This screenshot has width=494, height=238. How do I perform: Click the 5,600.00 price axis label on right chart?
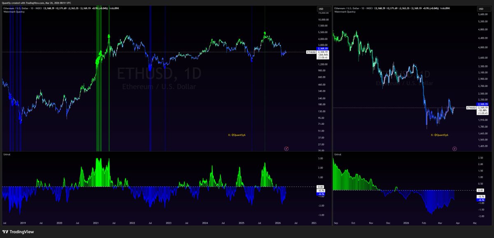[x=483, y=14]
